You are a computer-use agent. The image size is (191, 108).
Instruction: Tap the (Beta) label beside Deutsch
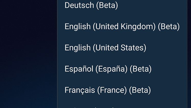coord(107,5)
